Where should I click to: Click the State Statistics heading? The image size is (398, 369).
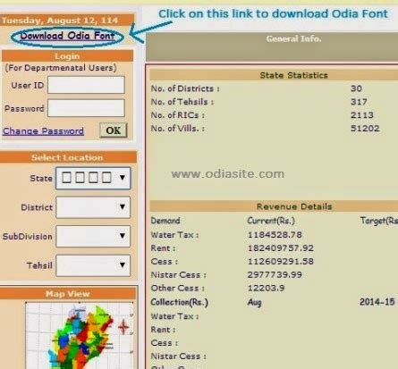[293, 75]
